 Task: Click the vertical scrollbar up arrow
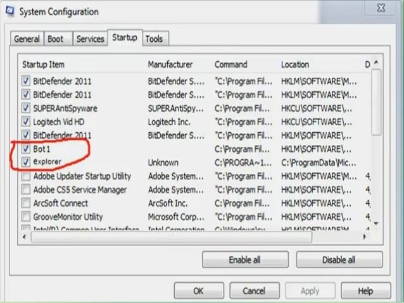coord(376,63)
